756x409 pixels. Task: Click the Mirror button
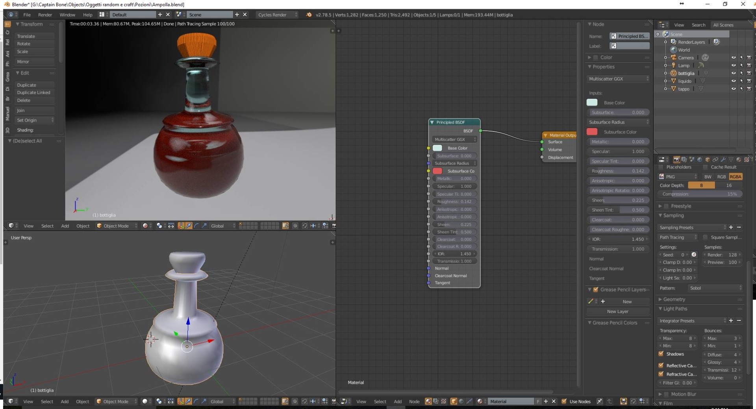click(35, 61)
